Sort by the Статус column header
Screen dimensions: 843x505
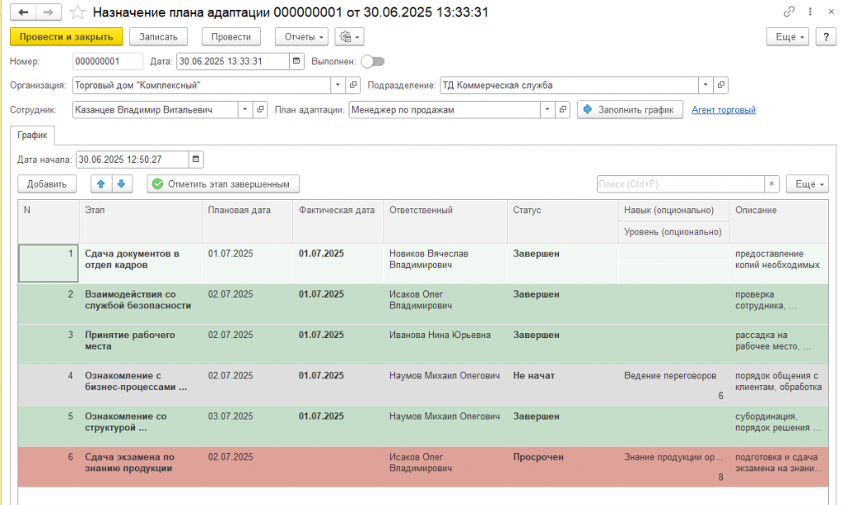562,221
